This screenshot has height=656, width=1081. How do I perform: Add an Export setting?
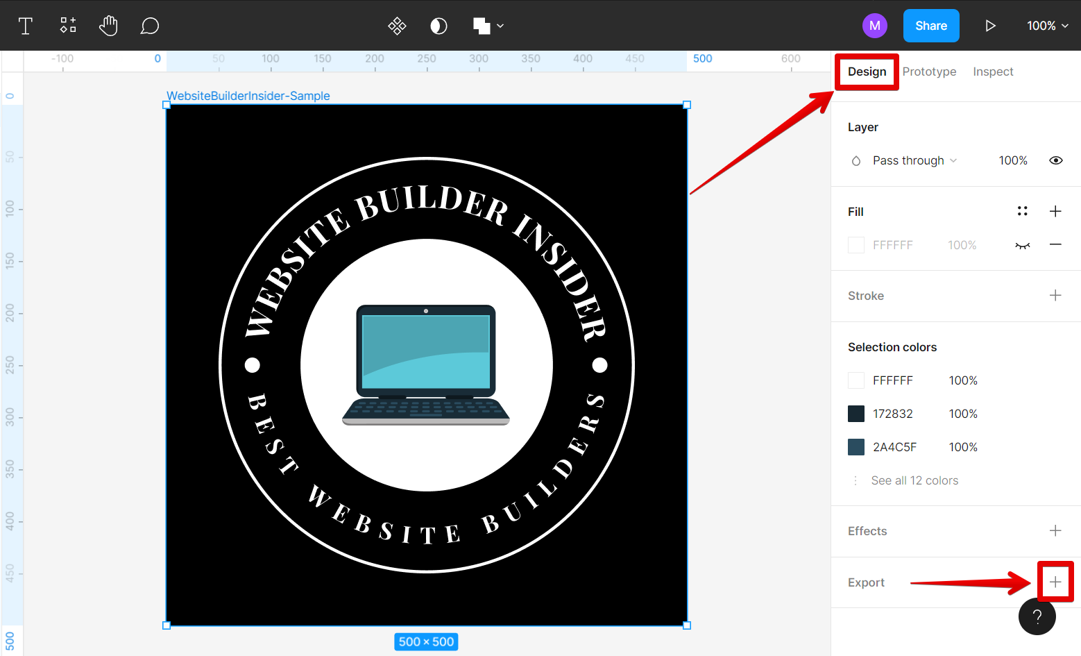(x=1055, y=582)
